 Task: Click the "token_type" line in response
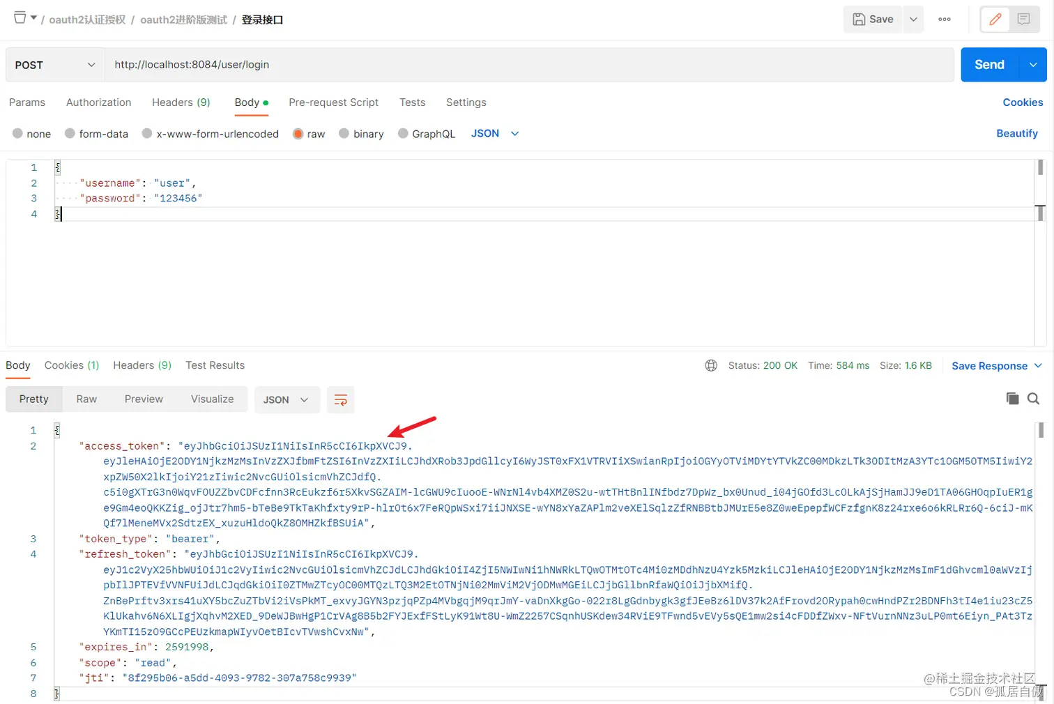coord(149,539)
